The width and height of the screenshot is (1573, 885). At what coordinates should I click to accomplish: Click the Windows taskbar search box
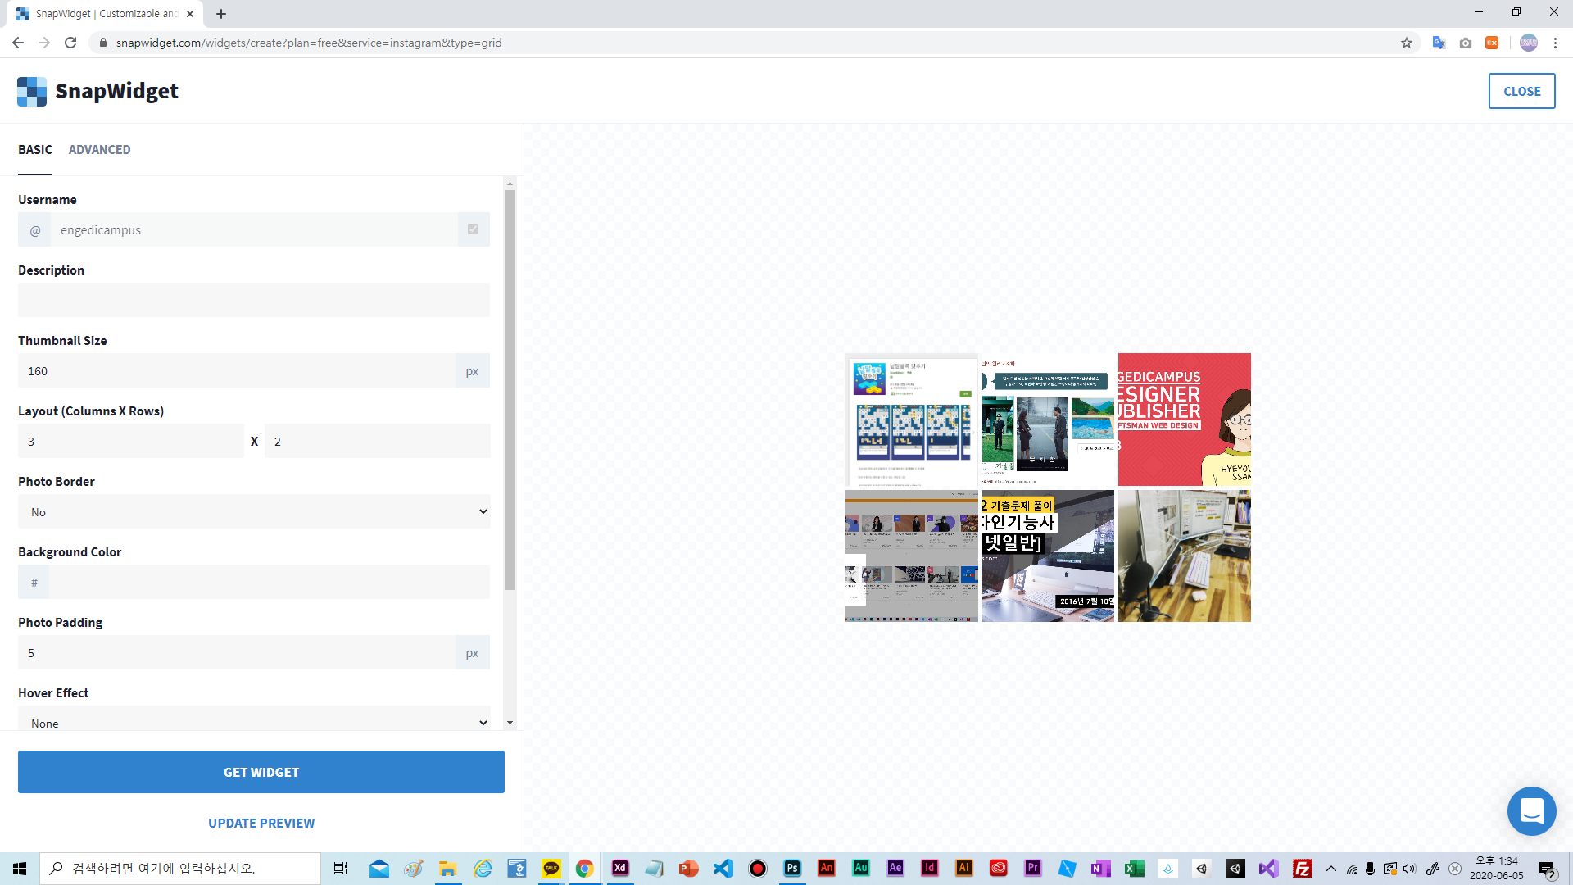pyautogui.click(x=180, y=869)
